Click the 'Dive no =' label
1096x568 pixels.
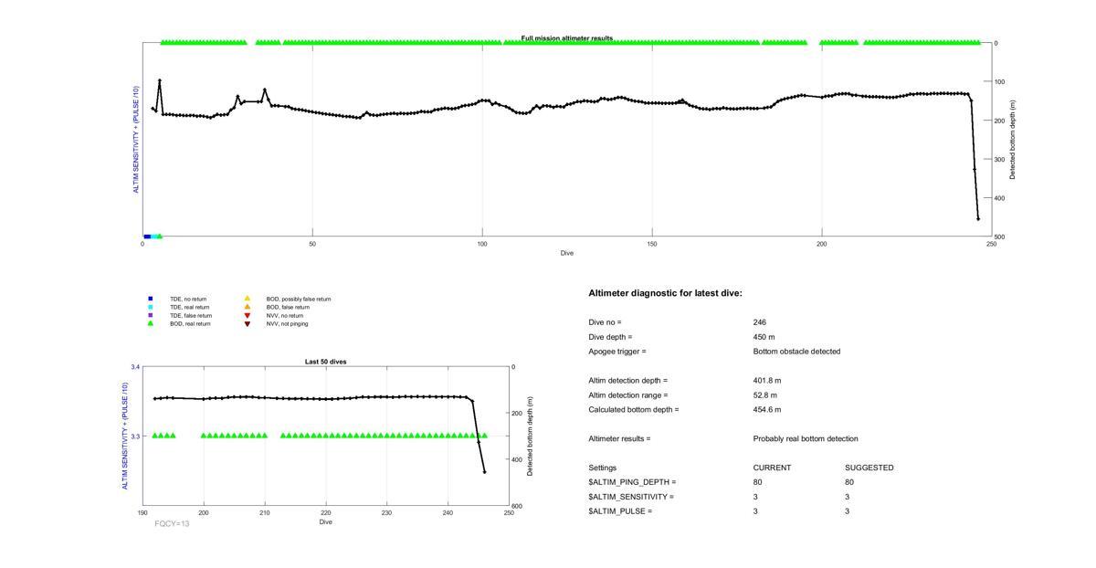pos(606,322)
